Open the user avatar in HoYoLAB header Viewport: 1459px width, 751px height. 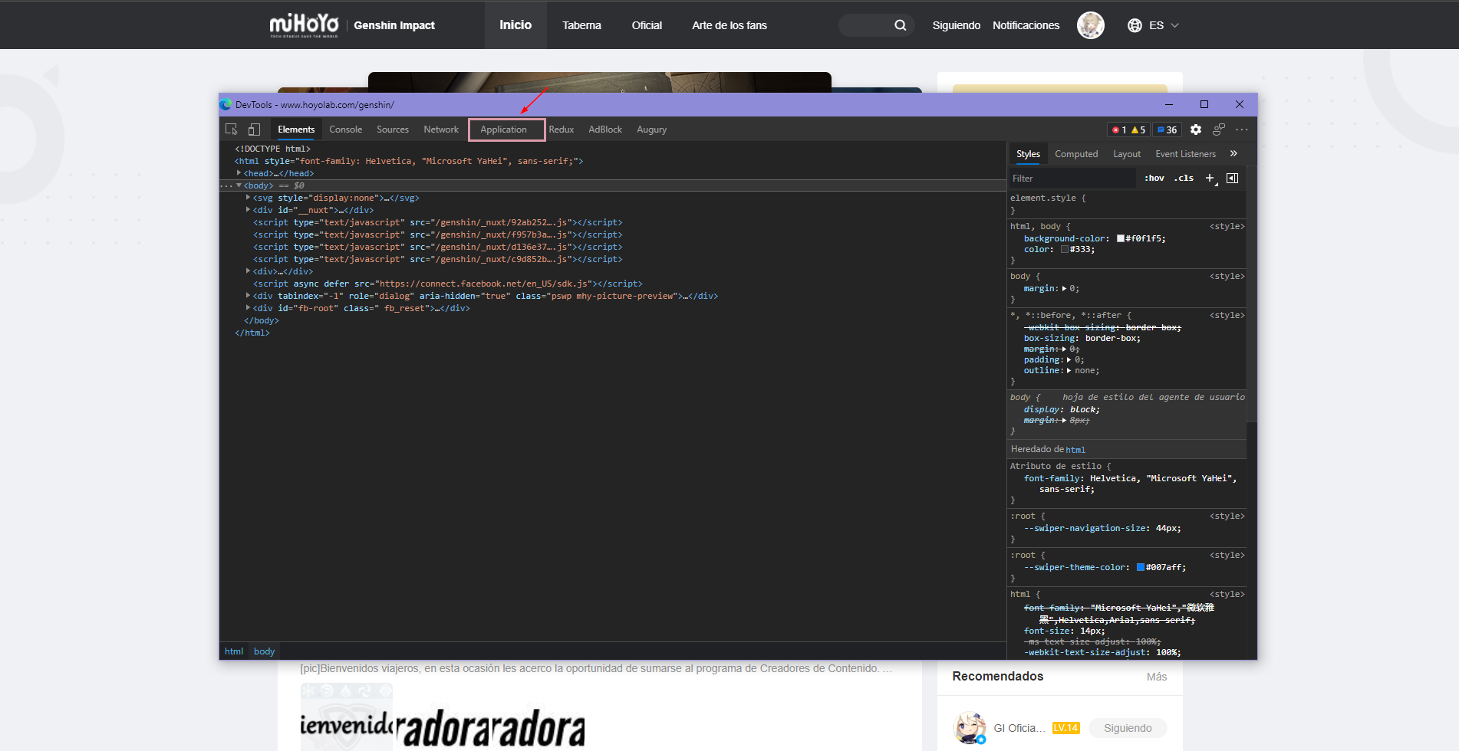[x=1091, y=25]
